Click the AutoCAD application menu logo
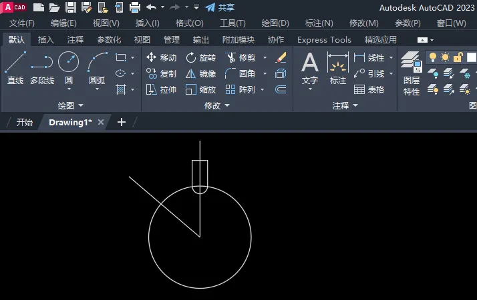The width and height of the screenshot is (477, 300). click(x=14, y=7)
